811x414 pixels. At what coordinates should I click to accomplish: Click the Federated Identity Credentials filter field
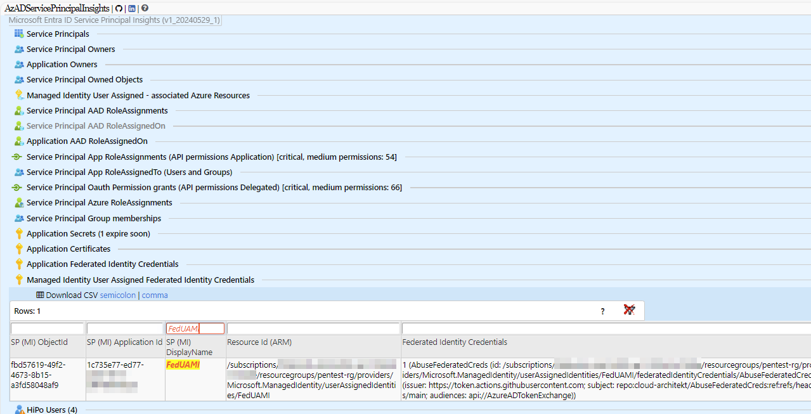[606, 328]
